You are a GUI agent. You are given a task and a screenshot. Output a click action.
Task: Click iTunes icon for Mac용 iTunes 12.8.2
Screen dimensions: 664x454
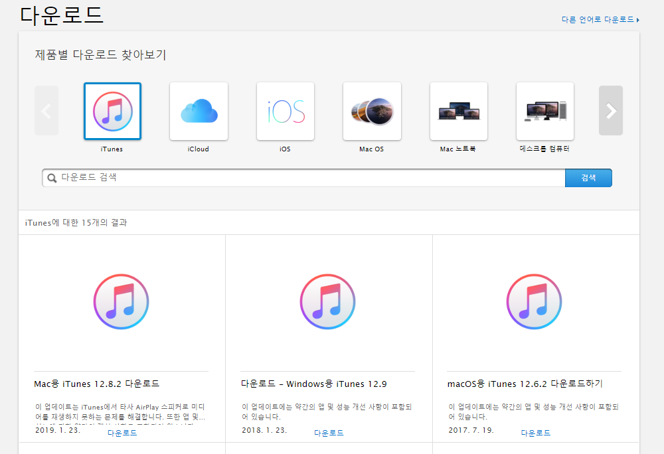(x=121, y=302)
